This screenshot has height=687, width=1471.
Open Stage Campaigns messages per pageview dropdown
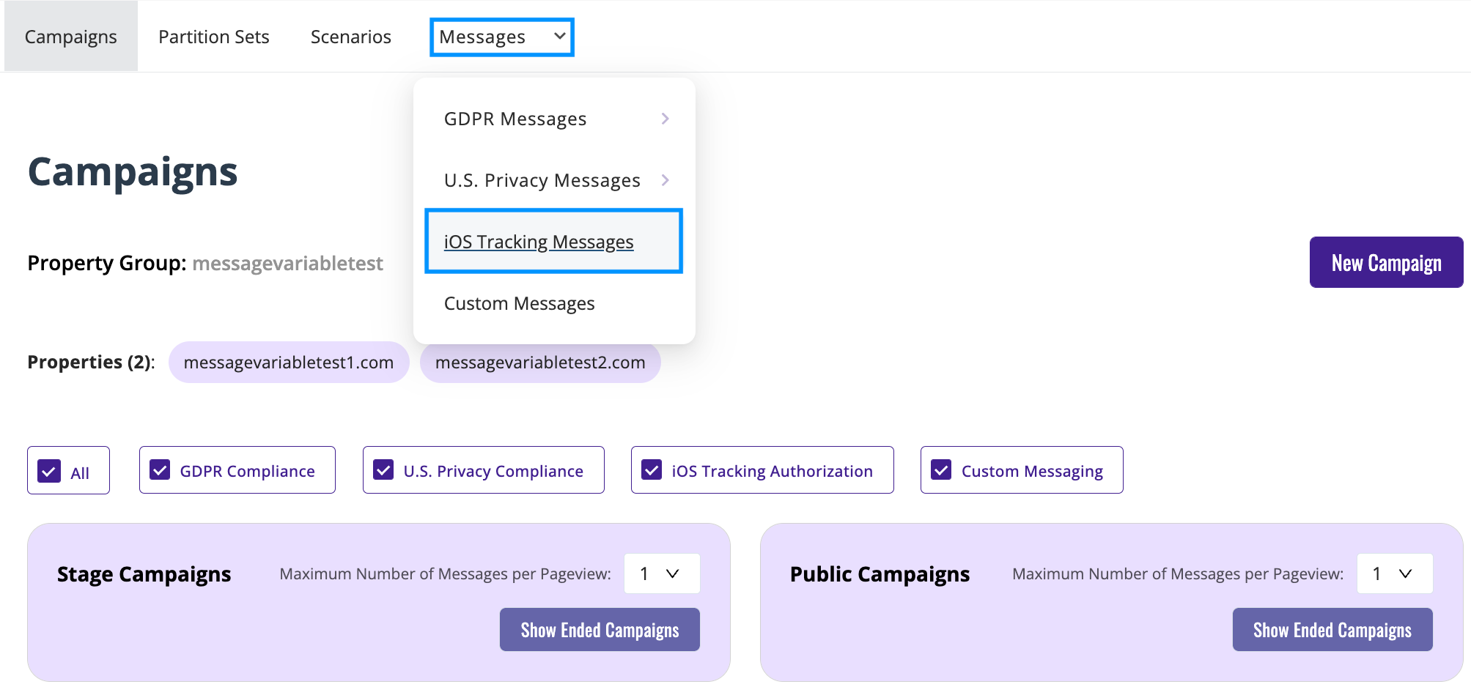tap(660, 573)
